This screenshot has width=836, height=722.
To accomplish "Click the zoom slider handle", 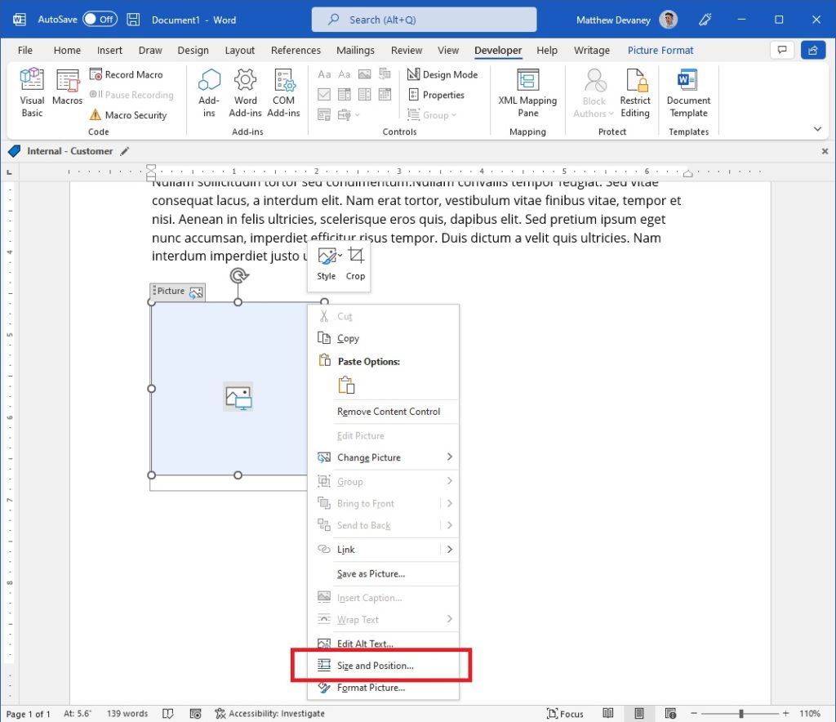I will [x=741, y=714].
